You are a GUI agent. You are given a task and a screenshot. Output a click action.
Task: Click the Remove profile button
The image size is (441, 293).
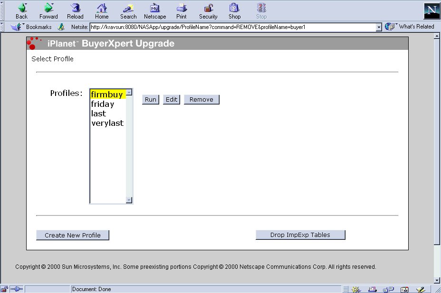tap(201, 99)
